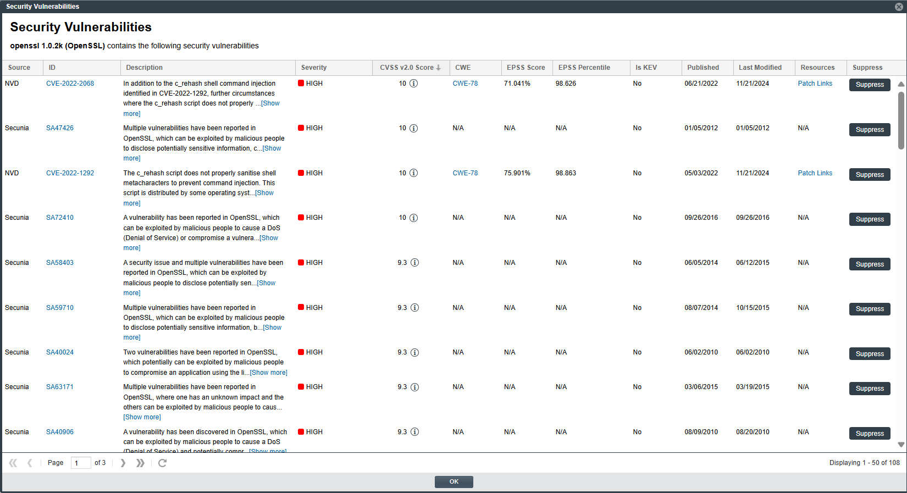The width and height of the screenshot is (907, 493).
Task: Click CVSS info icon for SA47426 row
Action: pyautogui.click(x=413, y=128)
